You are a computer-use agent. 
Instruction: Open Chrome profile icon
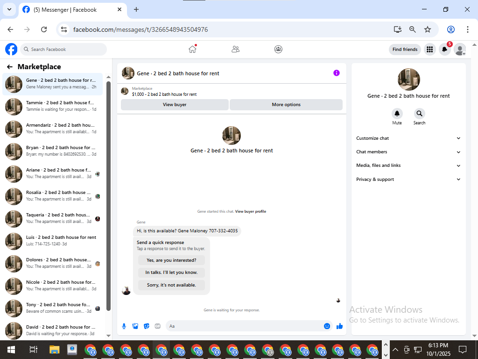click(451, 29)
